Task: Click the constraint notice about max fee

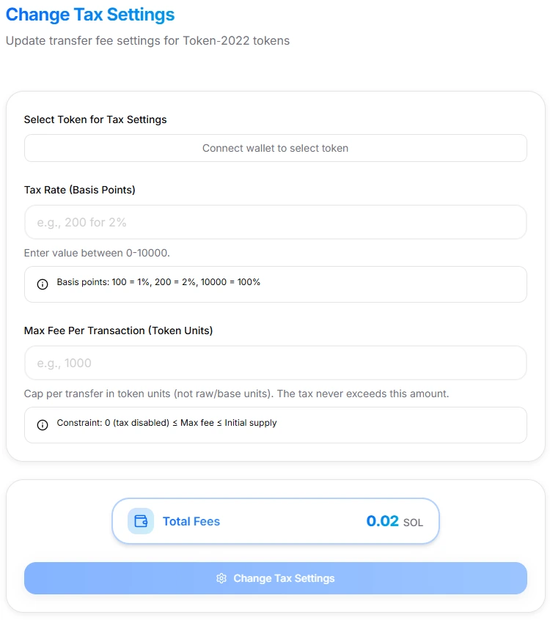Action: click(x=275, y=424)
